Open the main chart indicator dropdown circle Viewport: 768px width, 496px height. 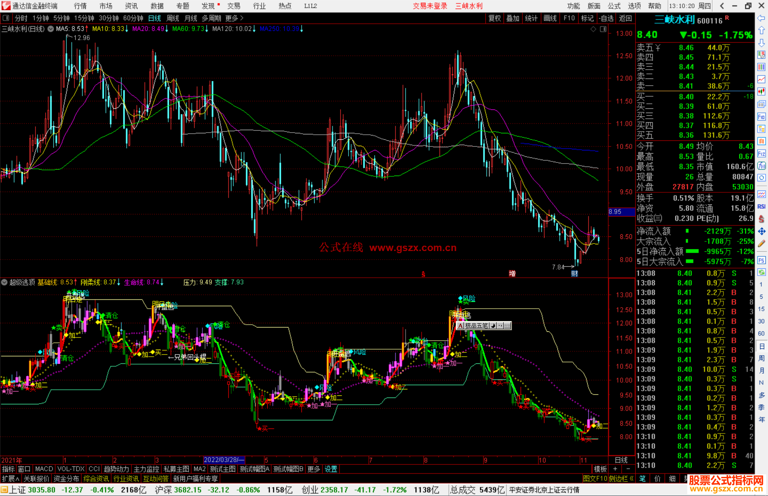(50, 29)
